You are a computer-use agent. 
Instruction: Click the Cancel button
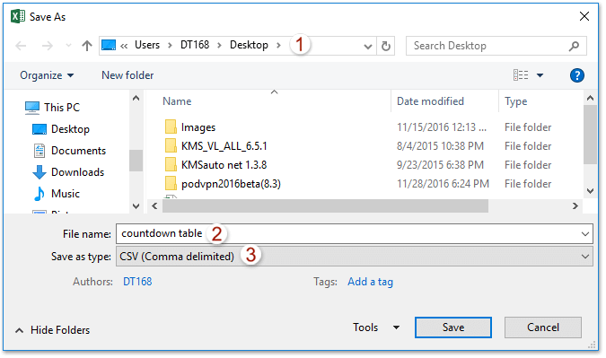click(x=542, y=327)
